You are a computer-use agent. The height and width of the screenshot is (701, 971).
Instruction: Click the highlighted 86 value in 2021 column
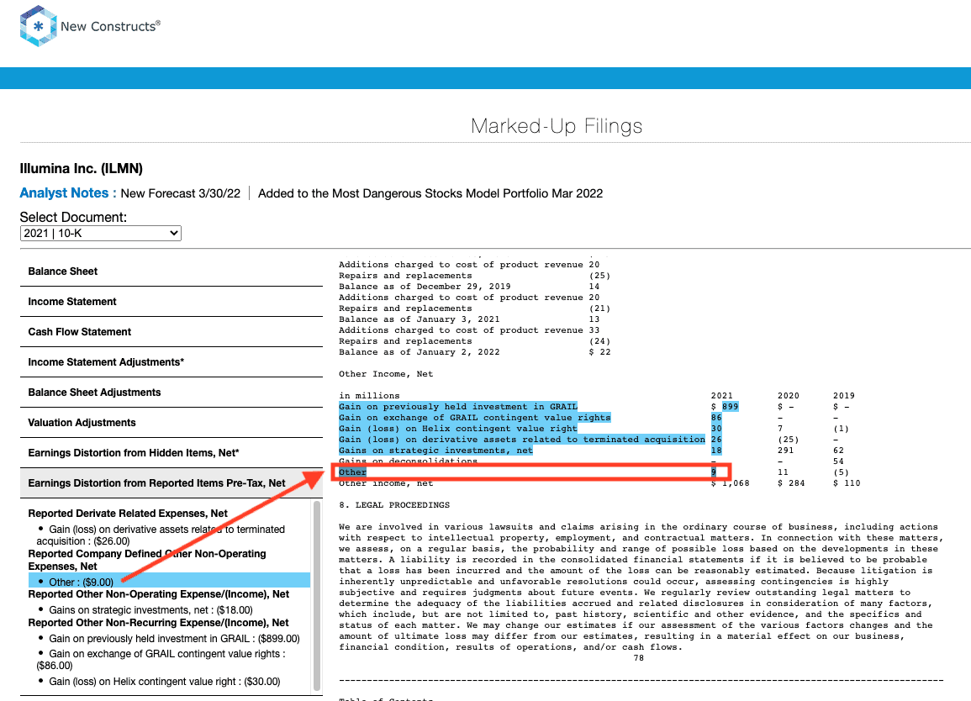716,418
